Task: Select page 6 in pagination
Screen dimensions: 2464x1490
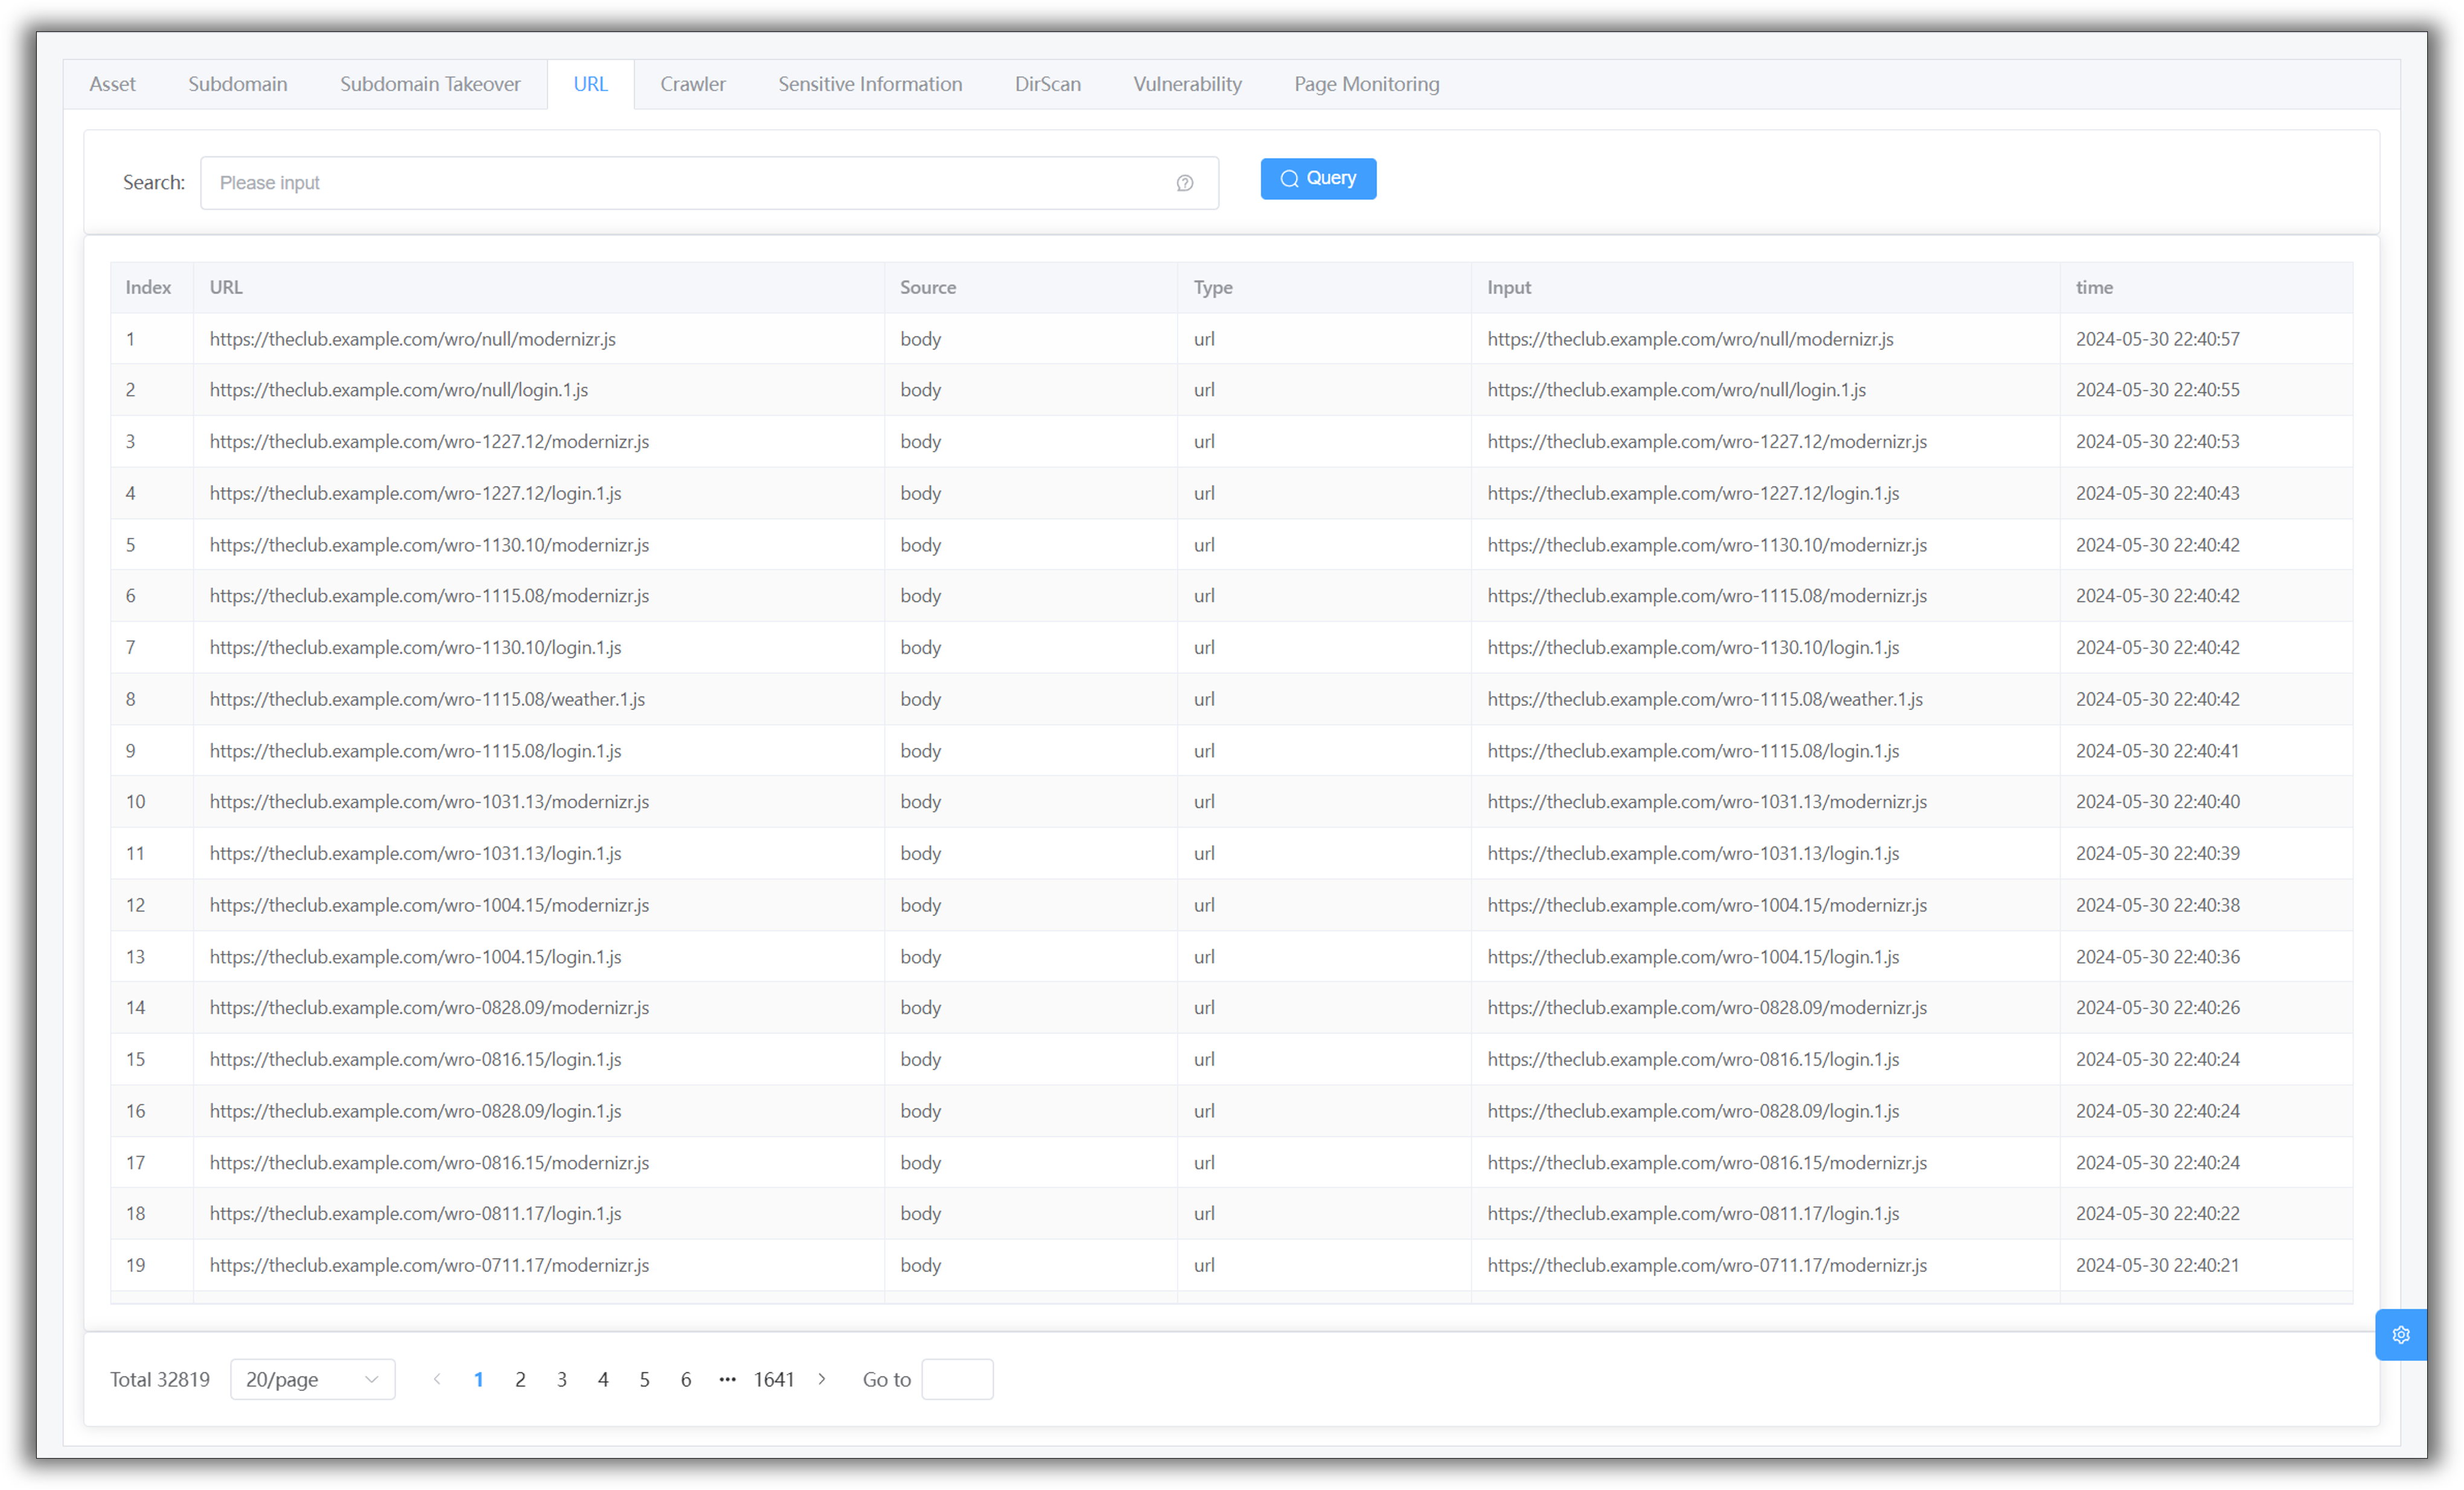Action: (x=686, y=1379)
